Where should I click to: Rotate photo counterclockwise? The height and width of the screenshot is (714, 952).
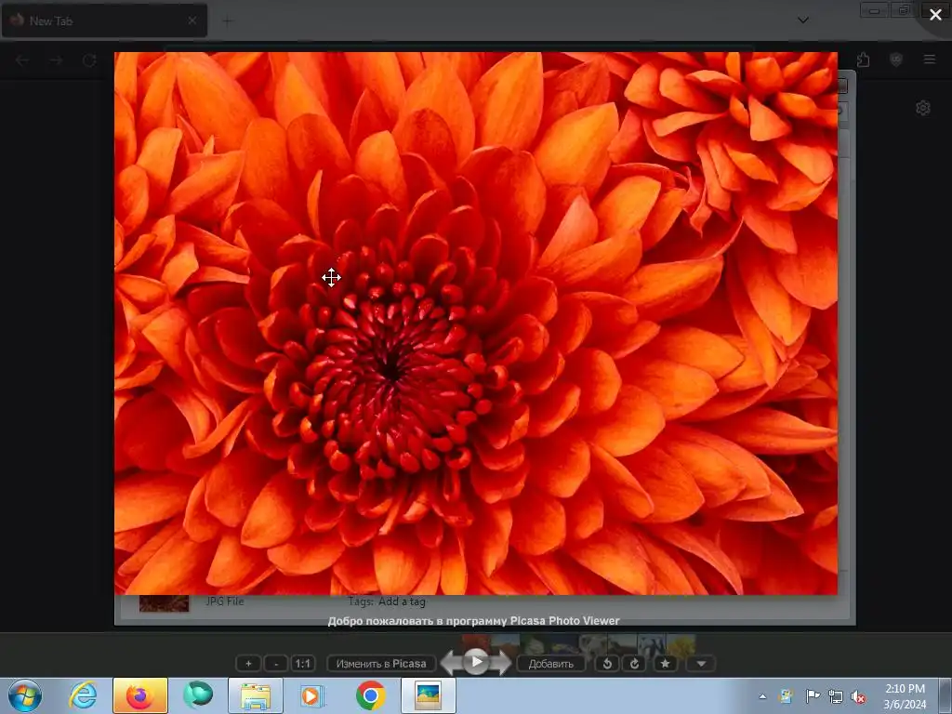tap(607, 664)
